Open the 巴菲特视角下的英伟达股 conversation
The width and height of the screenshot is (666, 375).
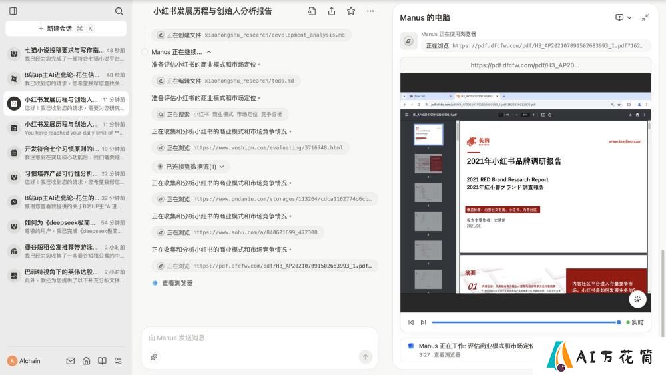[66, 276]
